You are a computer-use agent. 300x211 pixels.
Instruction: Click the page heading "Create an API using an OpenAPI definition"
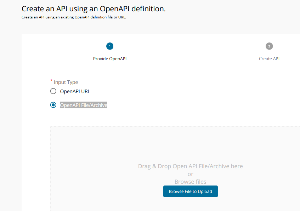[x=94, y=9]
